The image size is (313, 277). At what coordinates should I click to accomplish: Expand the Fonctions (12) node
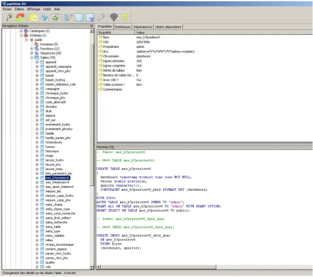click(x=32, y=49)
